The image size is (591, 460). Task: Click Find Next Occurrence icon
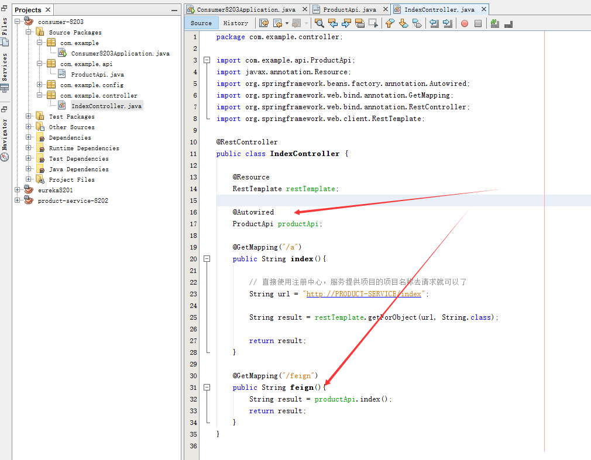[346, 23]
